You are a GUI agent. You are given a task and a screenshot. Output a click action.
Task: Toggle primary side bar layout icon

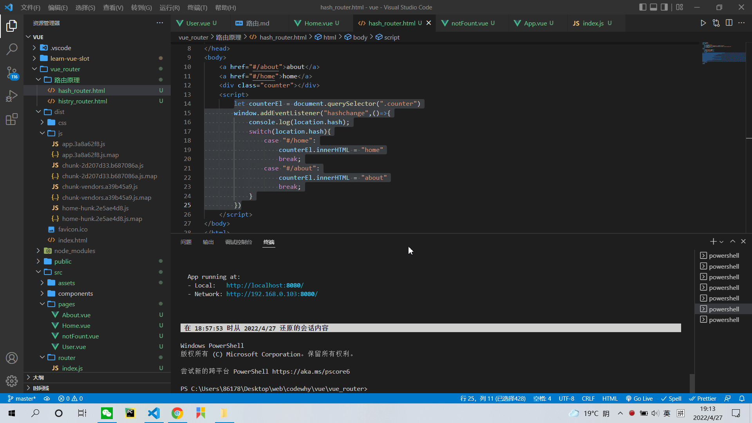(x=643, y=7)
